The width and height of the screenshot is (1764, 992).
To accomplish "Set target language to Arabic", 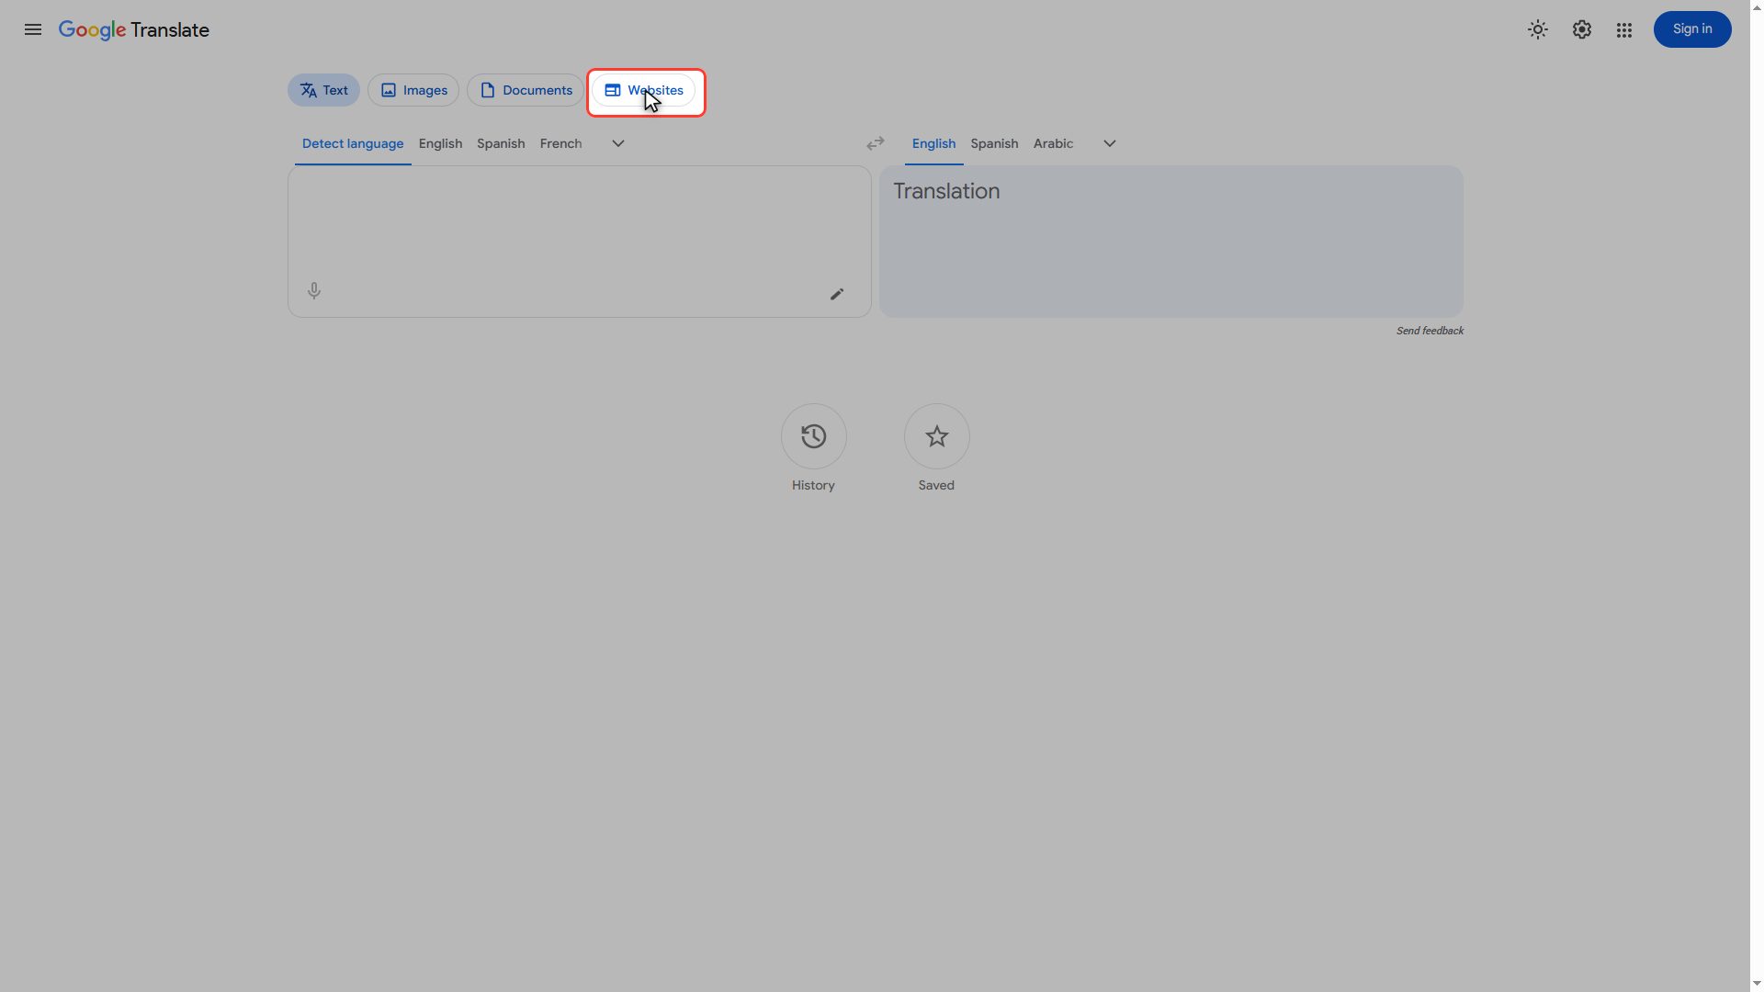I will pos(1053,144).
